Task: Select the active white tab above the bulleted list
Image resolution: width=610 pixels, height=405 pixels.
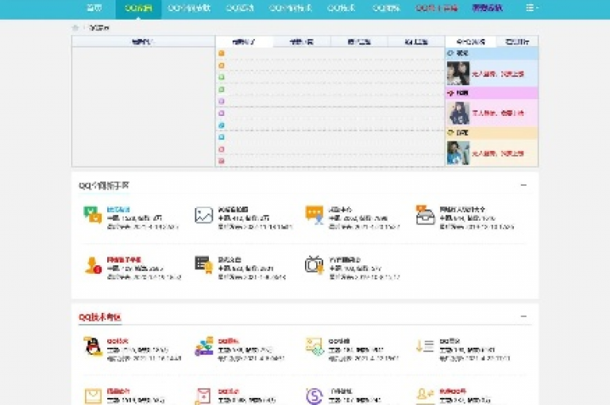Action: [244, 41]
